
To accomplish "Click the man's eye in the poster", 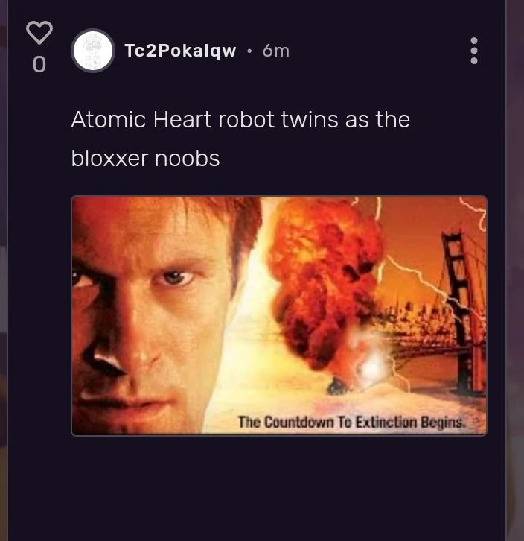I will point(173,277).
